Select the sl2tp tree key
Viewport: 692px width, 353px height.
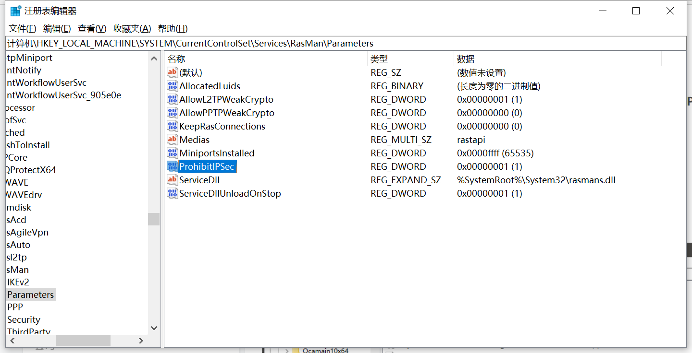(17, 257)
